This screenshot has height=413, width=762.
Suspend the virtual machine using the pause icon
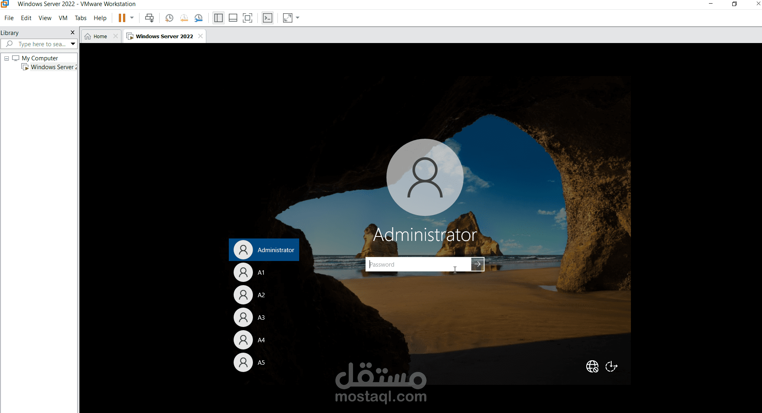[122, 18]
